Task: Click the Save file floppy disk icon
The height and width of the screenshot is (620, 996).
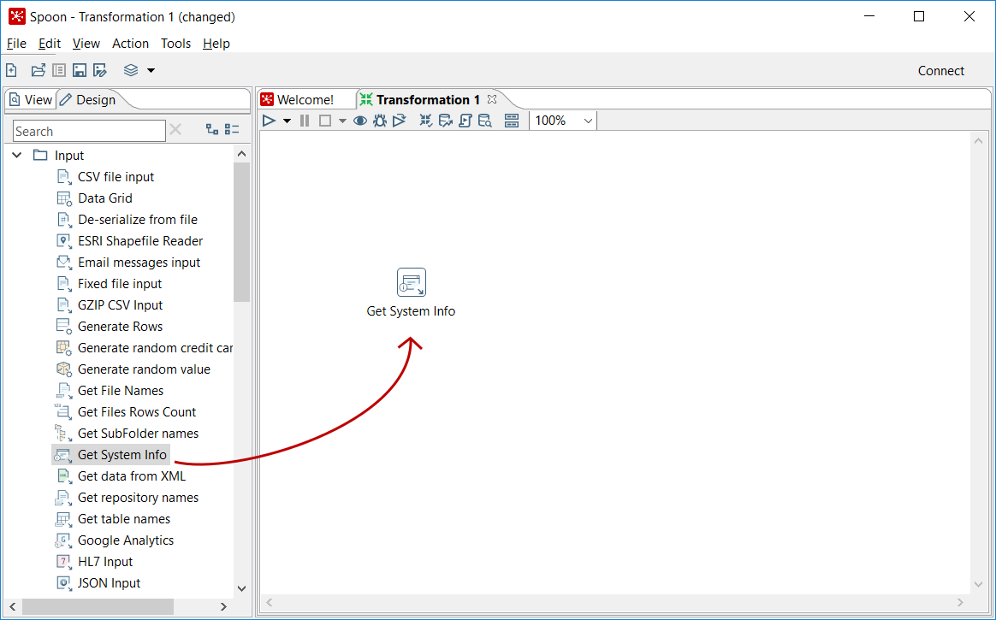Action: click(80, 70)
